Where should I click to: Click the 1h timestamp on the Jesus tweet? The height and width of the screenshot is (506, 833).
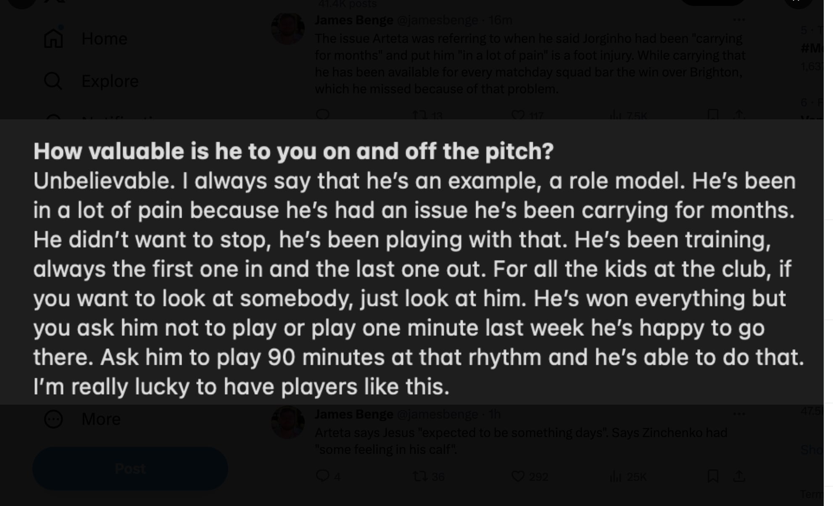coord(495,414)
